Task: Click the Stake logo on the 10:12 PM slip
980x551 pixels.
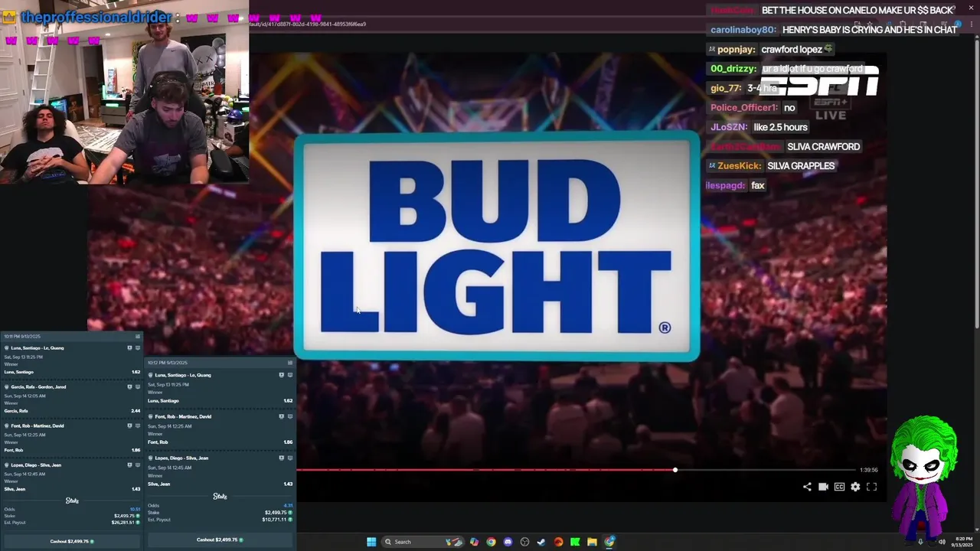Action: pyautogui.click(x=220, y=497)
